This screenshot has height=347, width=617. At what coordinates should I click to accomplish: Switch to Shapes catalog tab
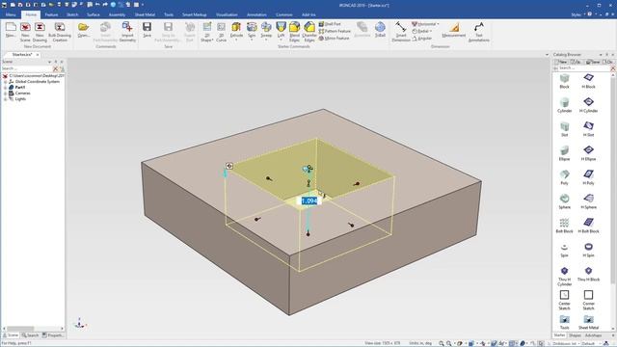tap(575, 335)
